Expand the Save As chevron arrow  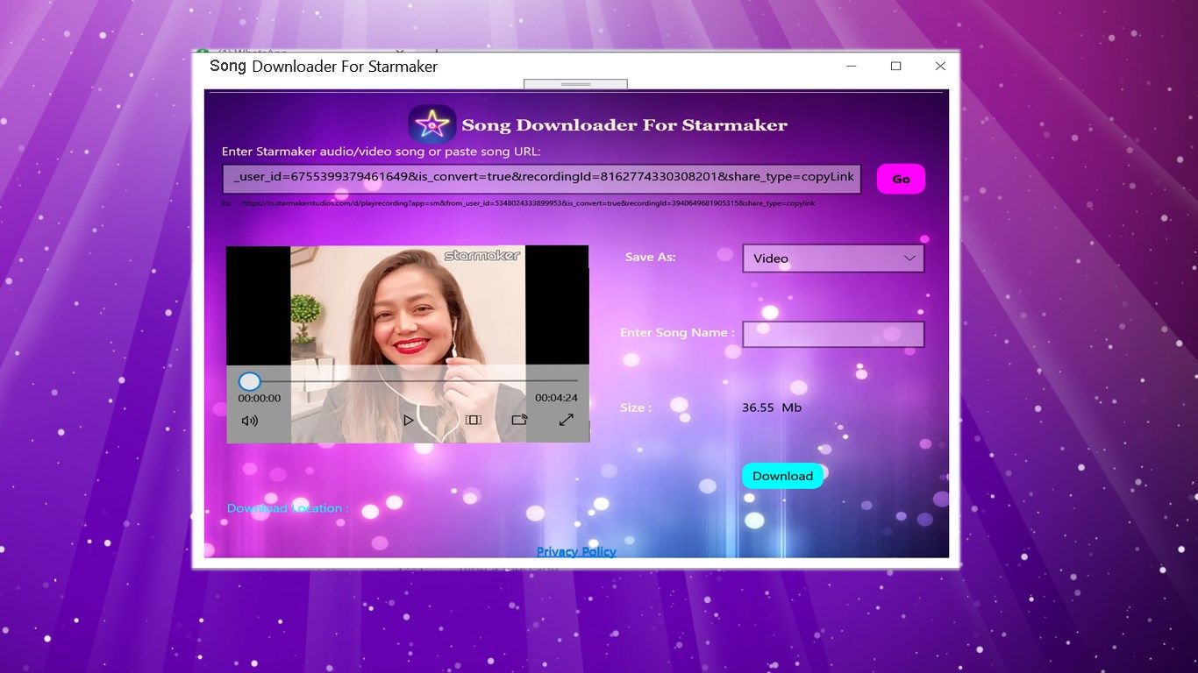point(909,259)
